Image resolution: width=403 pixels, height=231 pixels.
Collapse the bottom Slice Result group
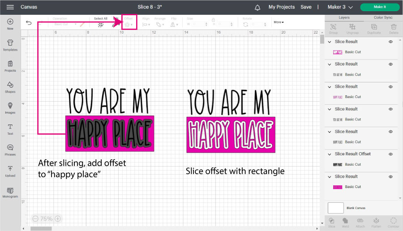(x=330, y=176)
